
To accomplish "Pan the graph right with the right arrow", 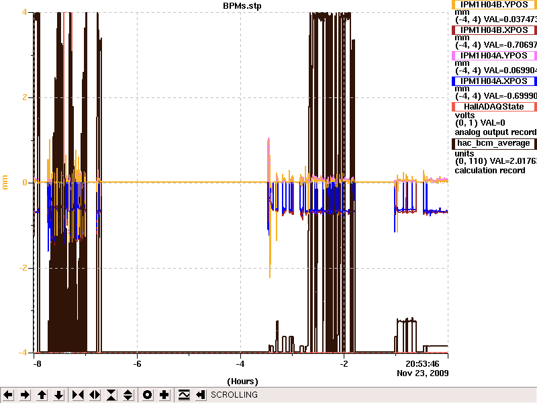I will point(25,395).
